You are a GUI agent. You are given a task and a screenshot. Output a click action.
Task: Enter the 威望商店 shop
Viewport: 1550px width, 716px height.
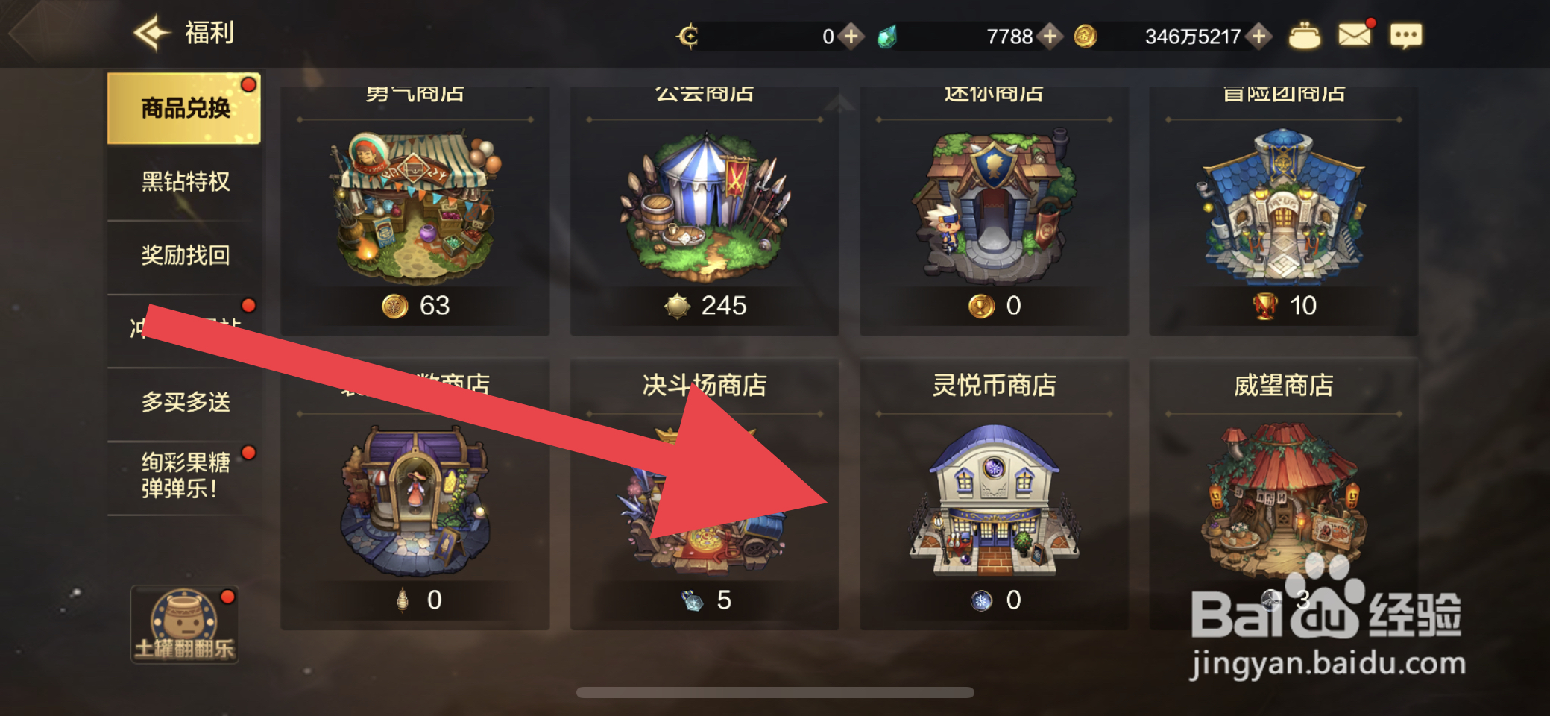pos(1283,495)
